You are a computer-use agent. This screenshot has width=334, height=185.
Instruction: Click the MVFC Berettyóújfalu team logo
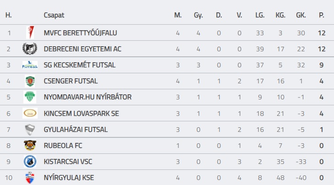(x=30, y=33)
